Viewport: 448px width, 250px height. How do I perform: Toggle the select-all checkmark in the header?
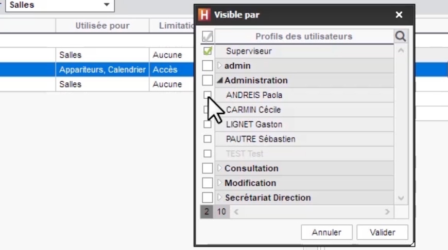208,37
